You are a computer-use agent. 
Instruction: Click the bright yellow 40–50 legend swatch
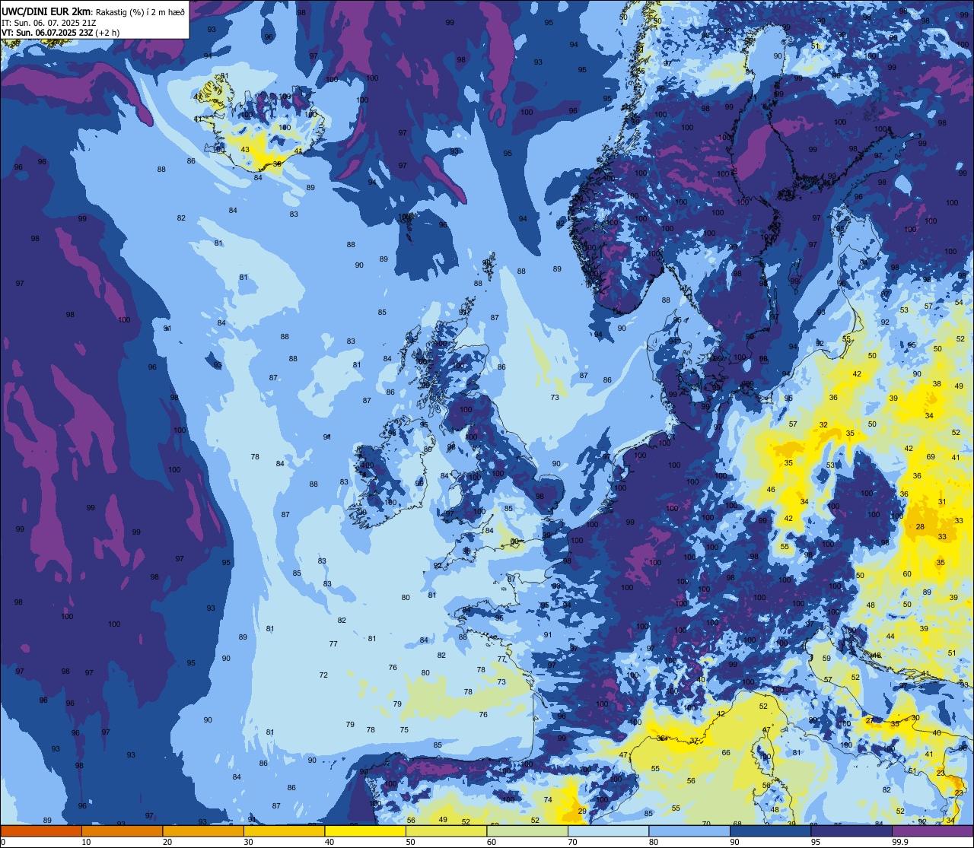click(x=364, y=831)
